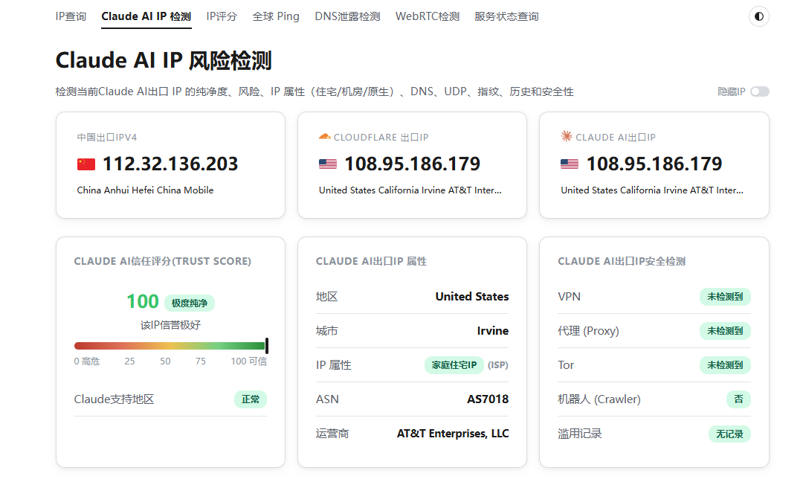Click the Claude AI starburst logo icon
Screen dimensions: 806x479
566,136
